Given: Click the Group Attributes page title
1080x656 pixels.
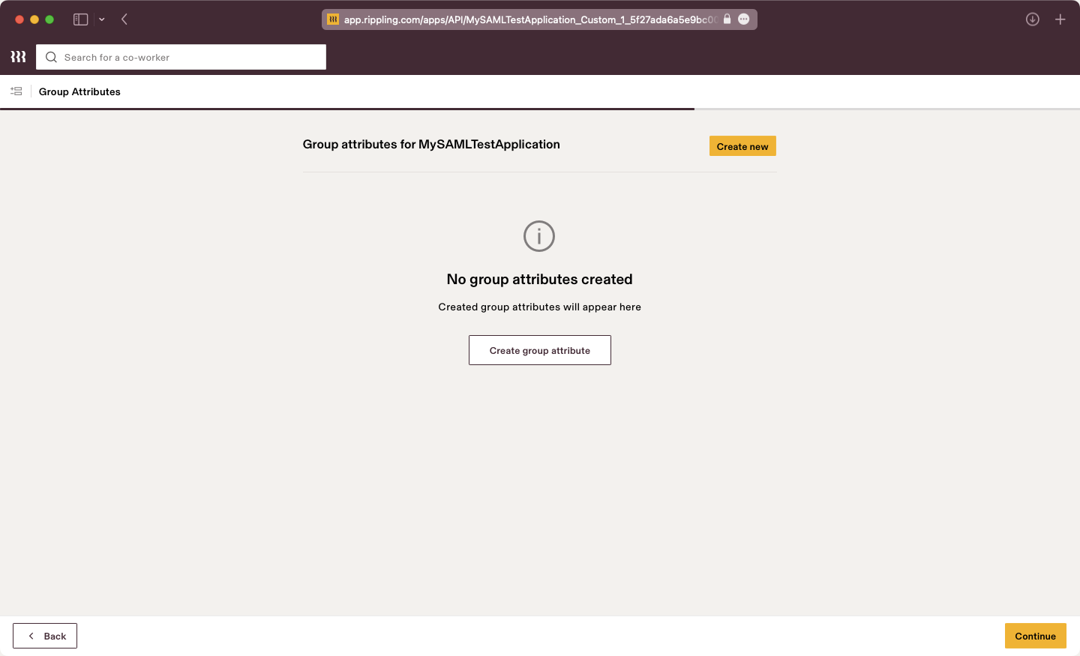Looking at the screenshot, I should [79, 91].
